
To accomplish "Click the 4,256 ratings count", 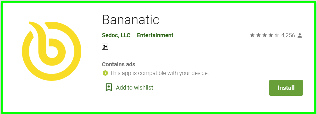I will [x=288, y=35].
